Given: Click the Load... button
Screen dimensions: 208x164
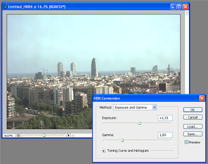Looking at the screenshot, I should [x=192, y=126].
